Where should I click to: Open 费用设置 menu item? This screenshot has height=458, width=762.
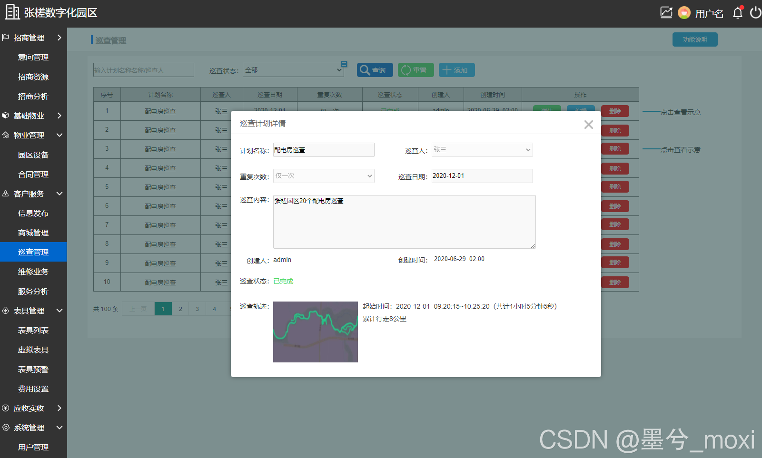33,389
